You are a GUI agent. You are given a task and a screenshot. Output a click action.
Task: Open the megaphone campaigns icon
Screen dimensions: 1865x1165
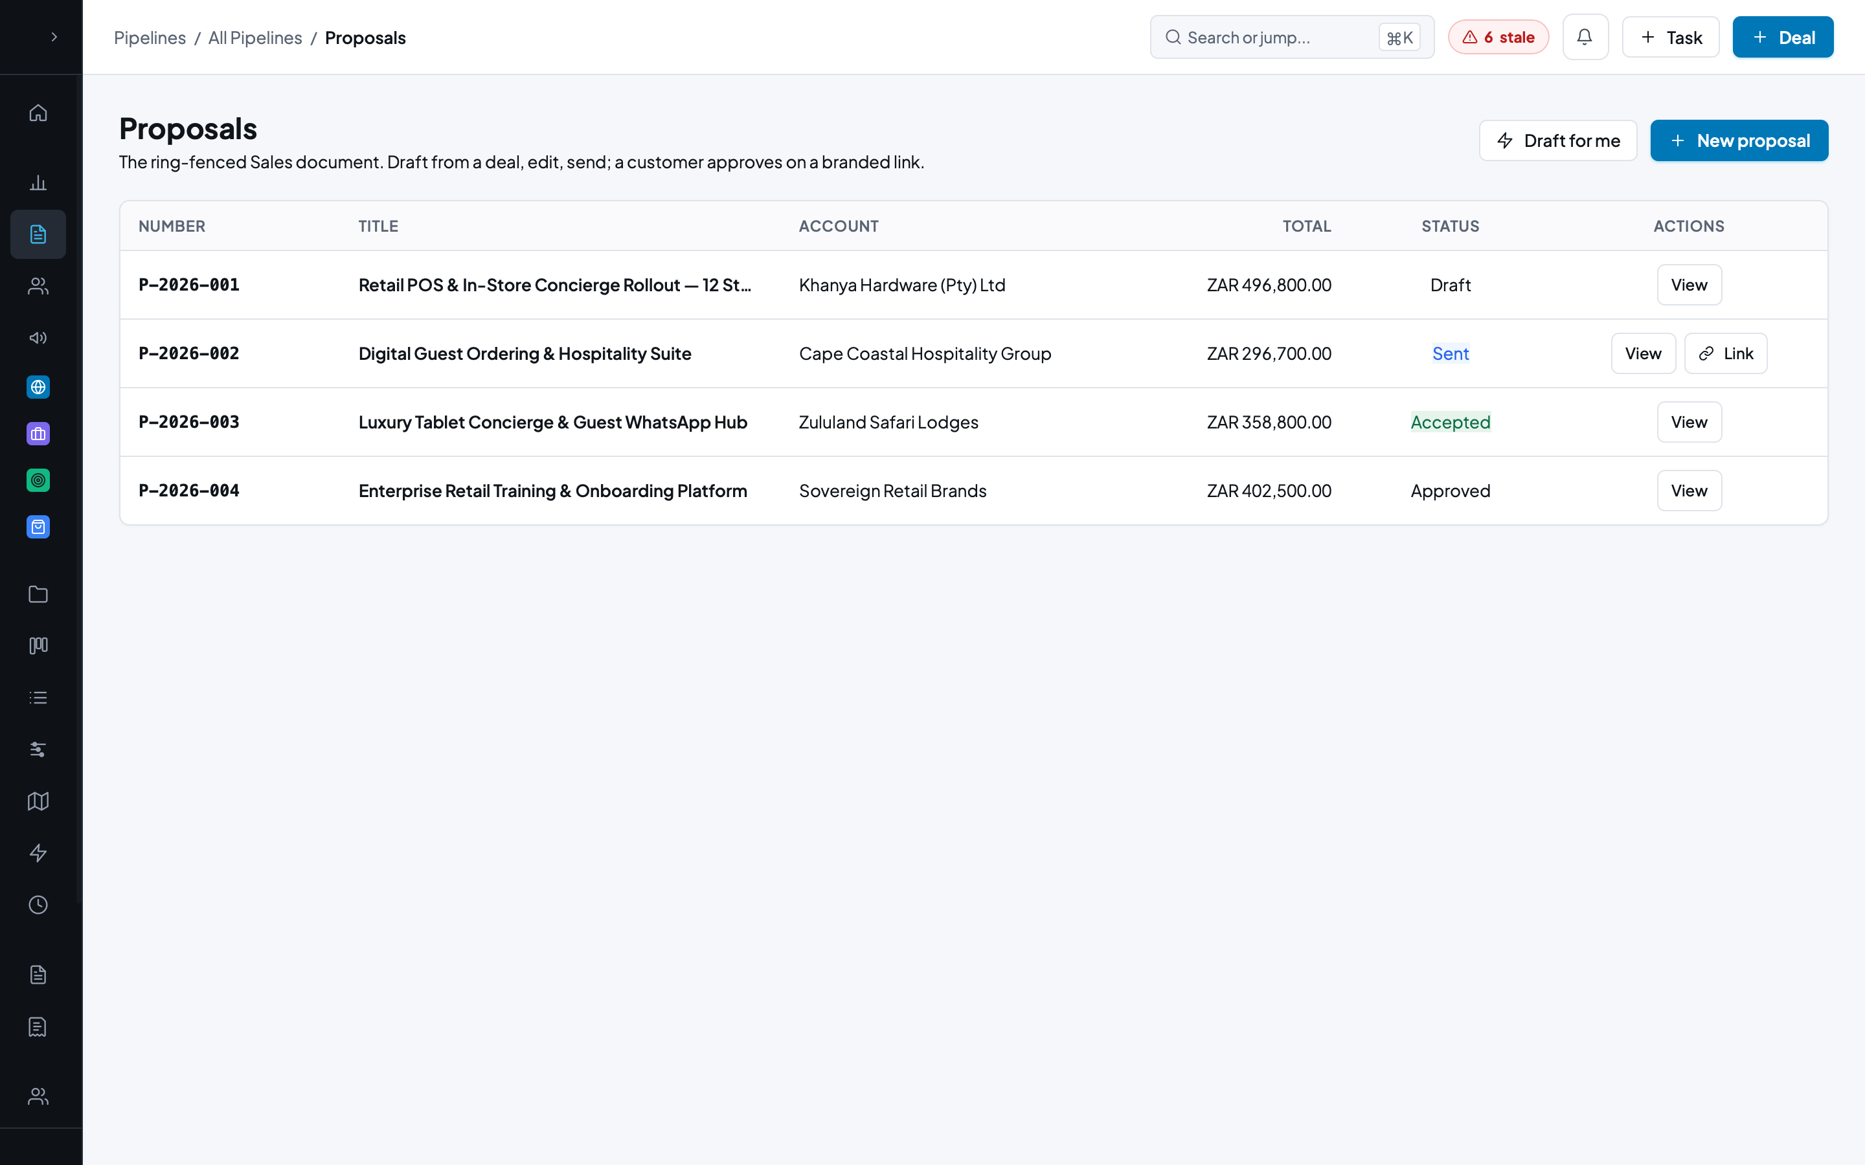click(x=38, y=337)
